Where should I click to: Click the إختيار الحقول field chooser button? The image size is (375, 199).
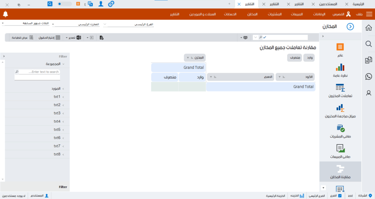click(50, 37)
